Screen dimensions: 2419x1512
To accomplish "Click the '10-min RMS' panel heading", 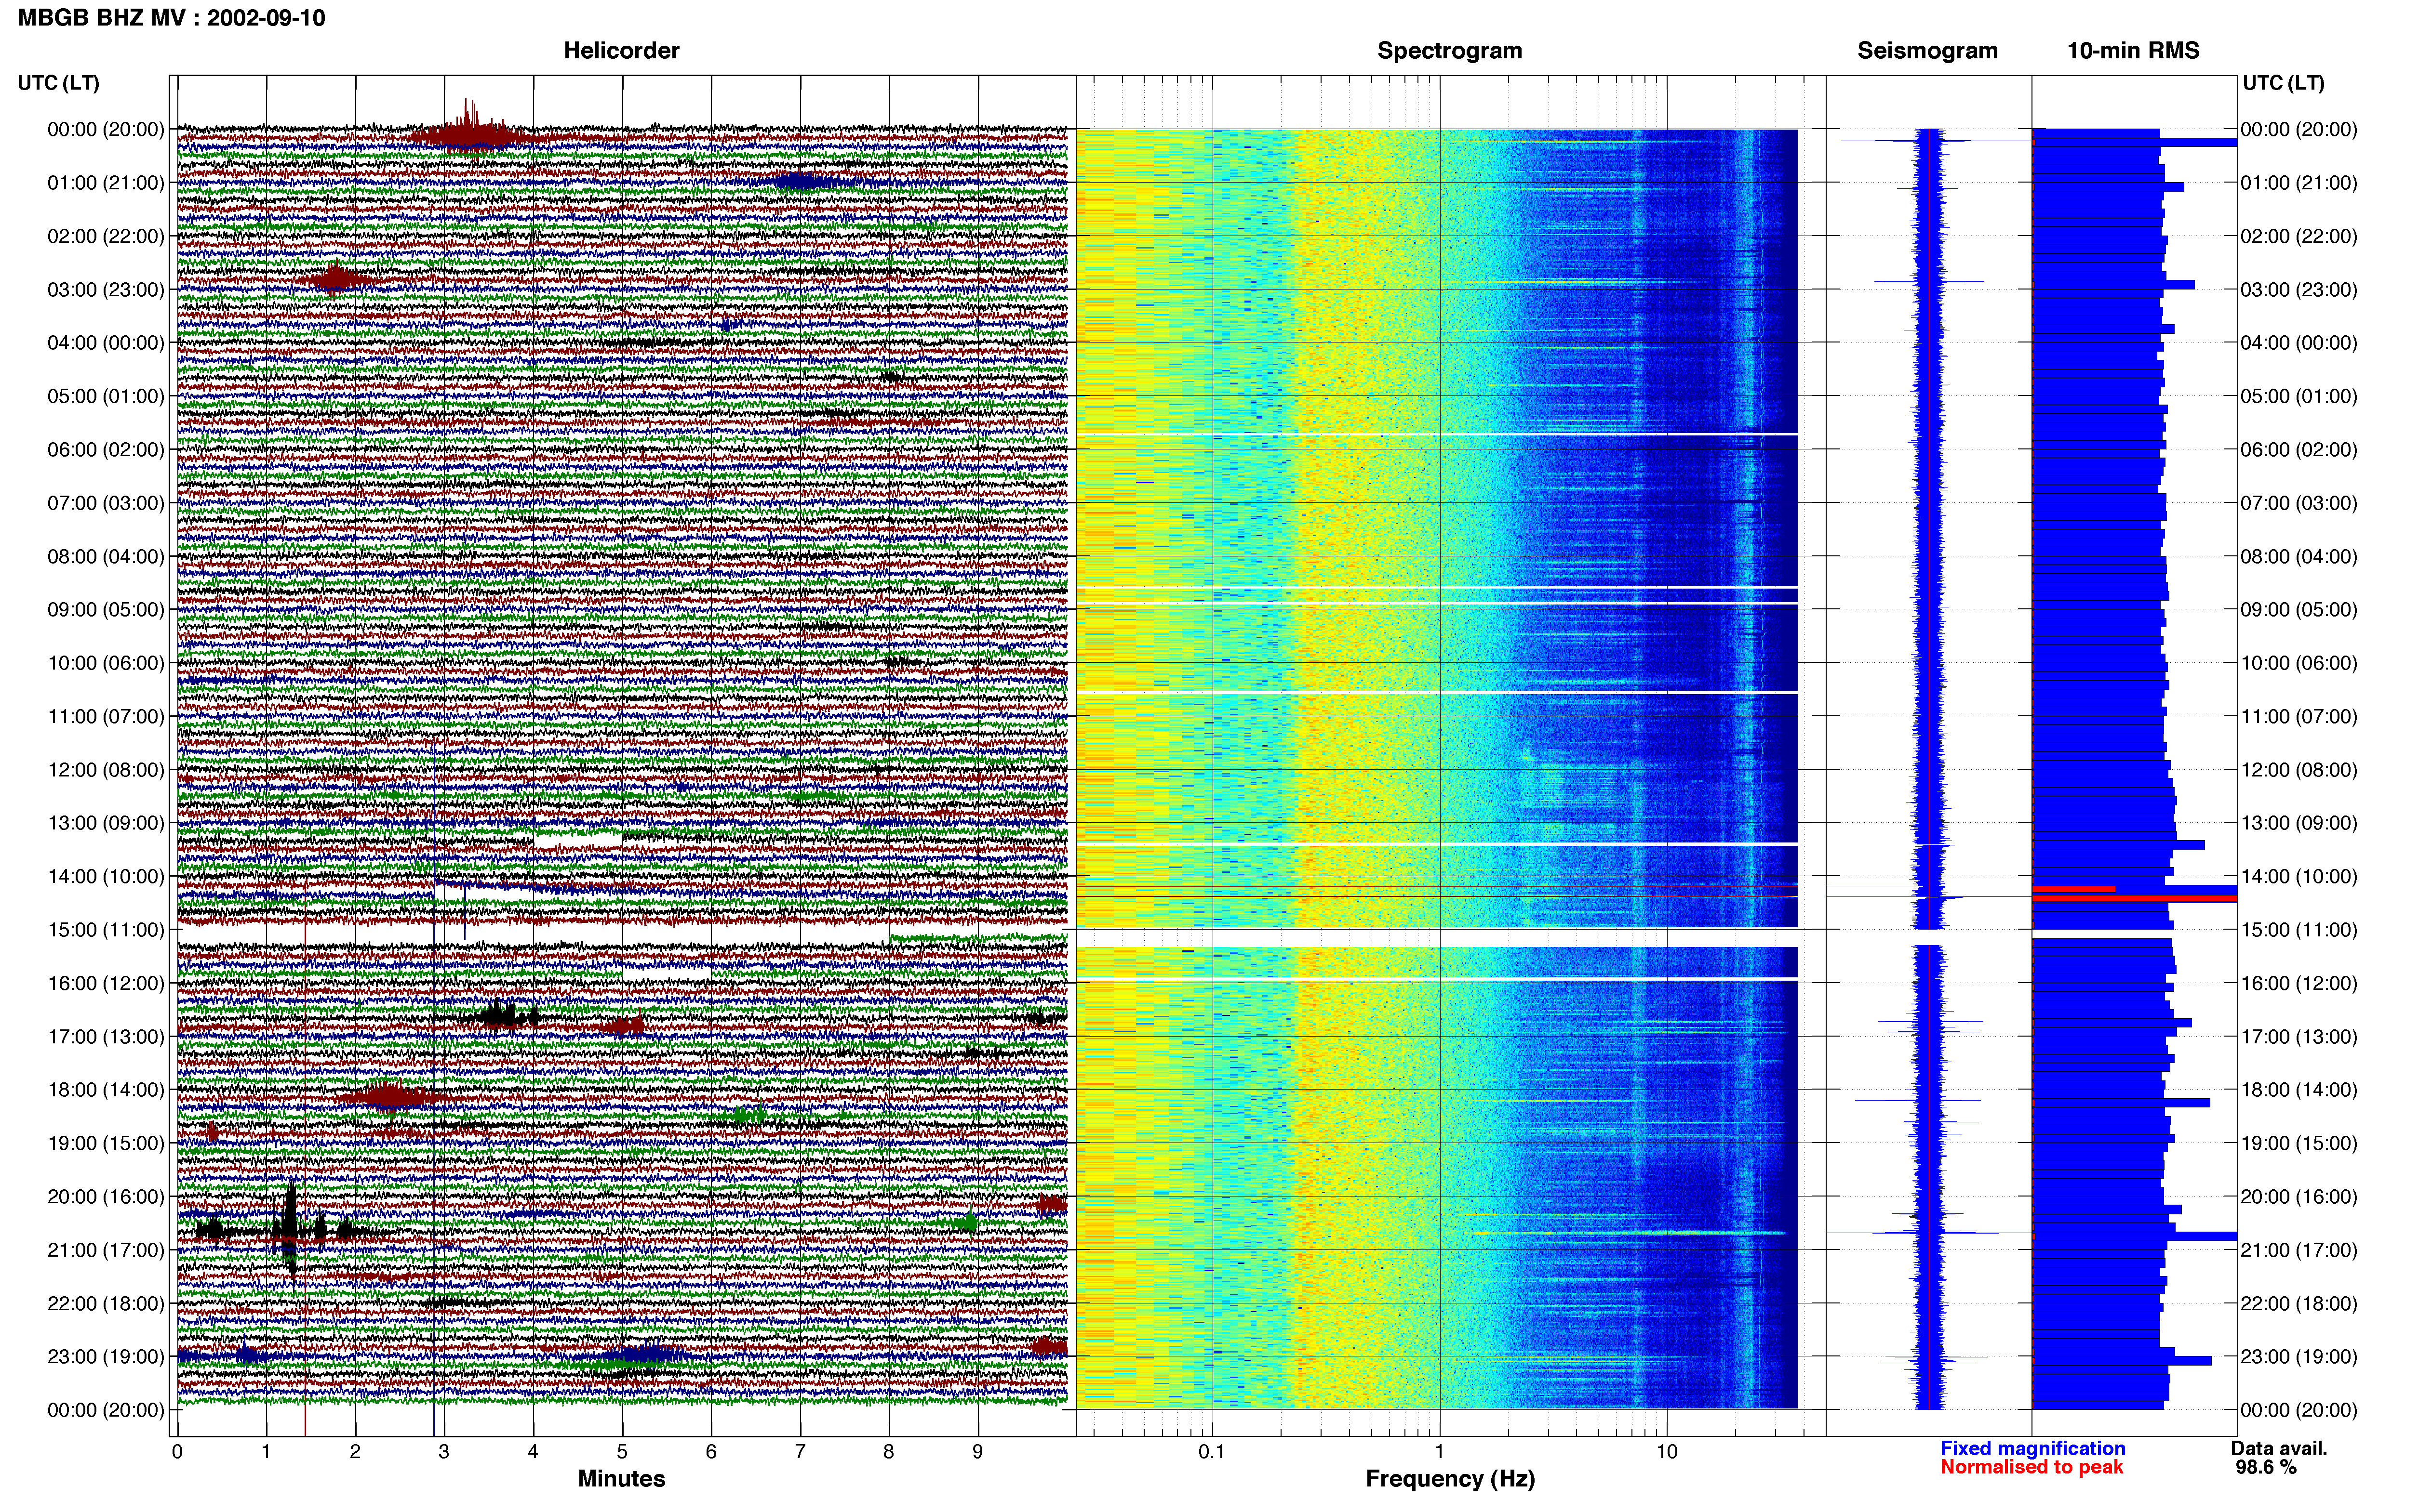I will click(2133, 51).
